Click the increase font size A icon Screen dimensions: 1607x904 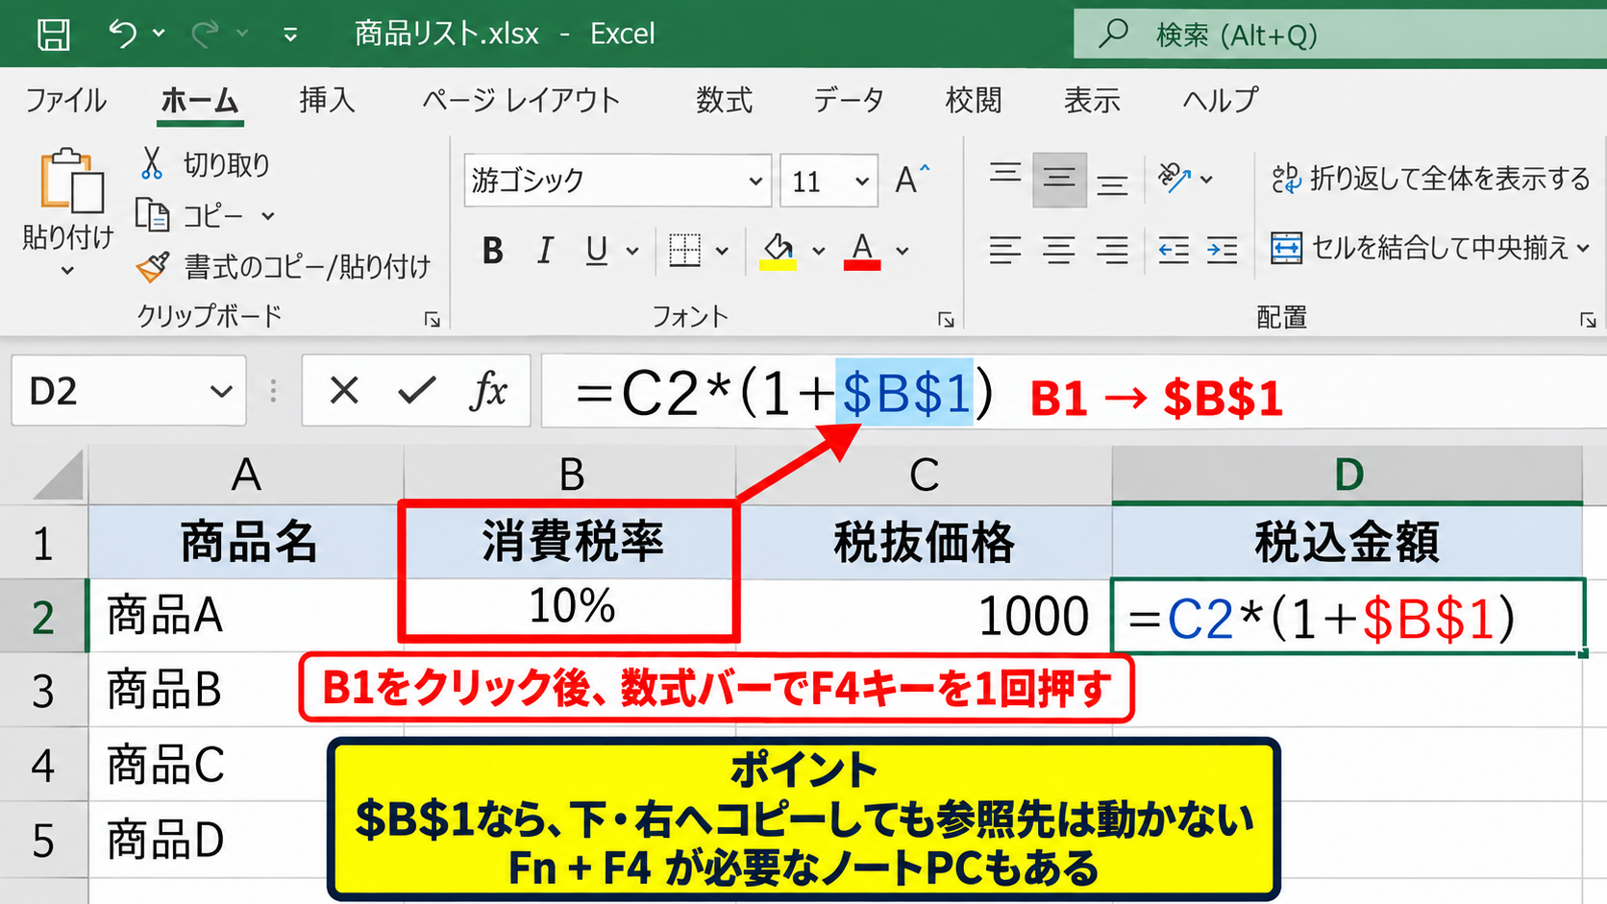pyautogui.click(x=911, y=179)
